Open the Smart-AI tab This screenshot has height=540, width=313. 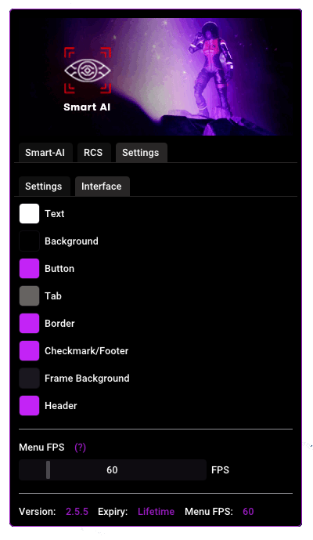tap(45, 153)
